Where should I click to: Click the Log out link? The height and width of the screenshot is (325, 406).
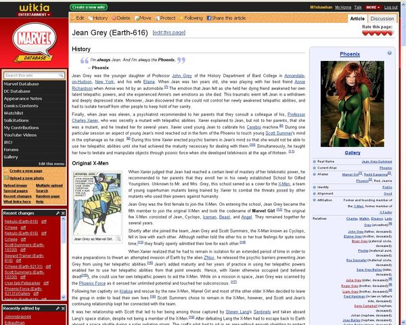(390, 7)
